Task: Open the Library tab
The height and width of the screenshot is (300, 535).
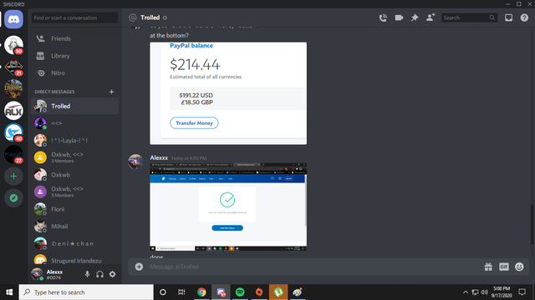Action: tap(74, 56)
